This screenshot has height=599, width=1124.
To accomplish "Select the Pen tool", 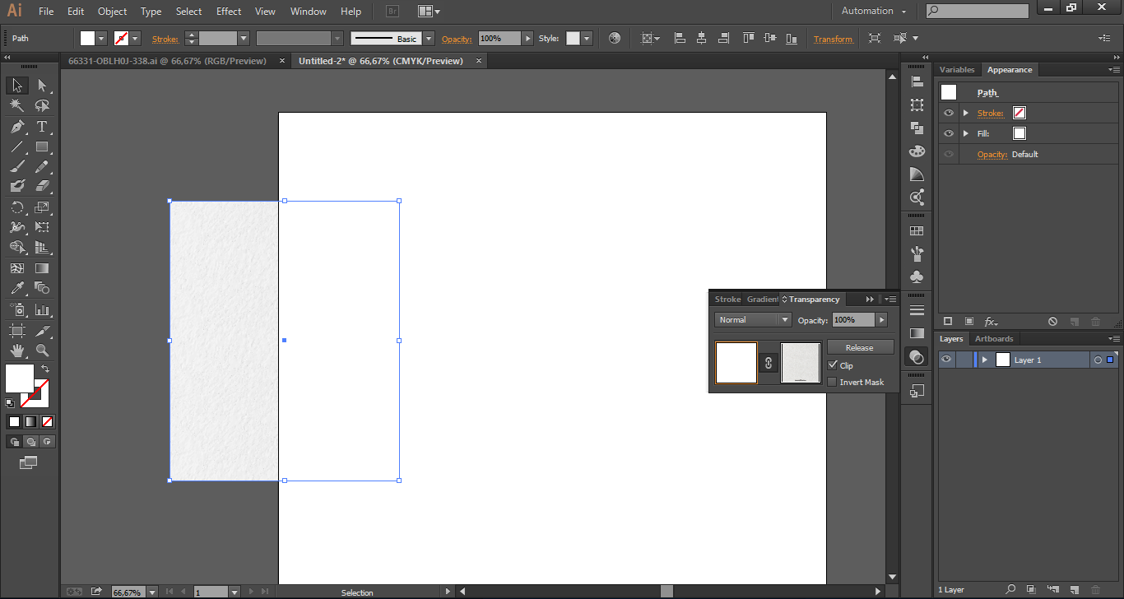I will pos(16,127).
